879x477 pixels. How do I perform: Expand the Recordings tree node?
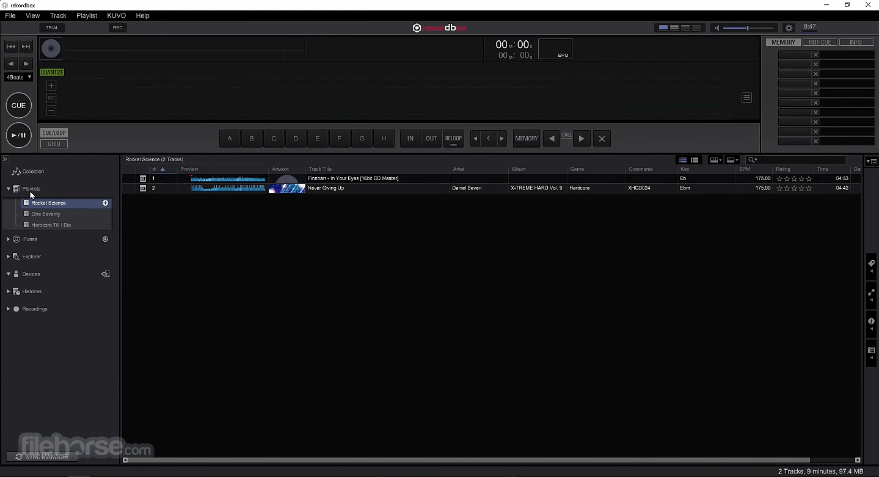(8, 309)
